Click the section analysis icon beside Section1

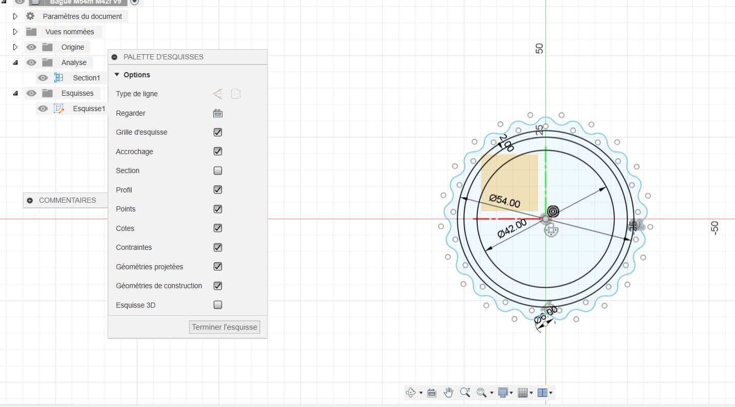(59, 78)
